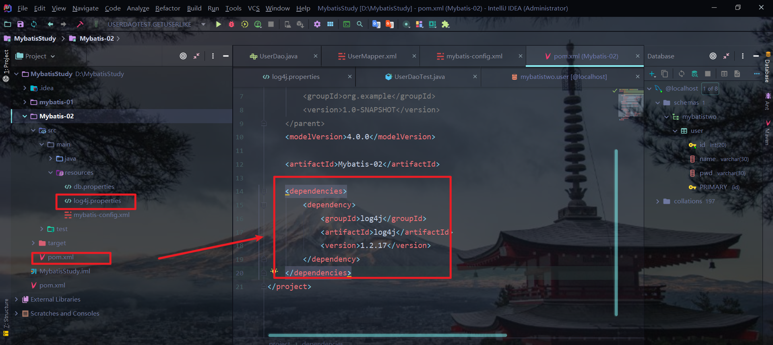Select db.properties in the project tree
Screen dimensions: 773x345
pos(94,187)
